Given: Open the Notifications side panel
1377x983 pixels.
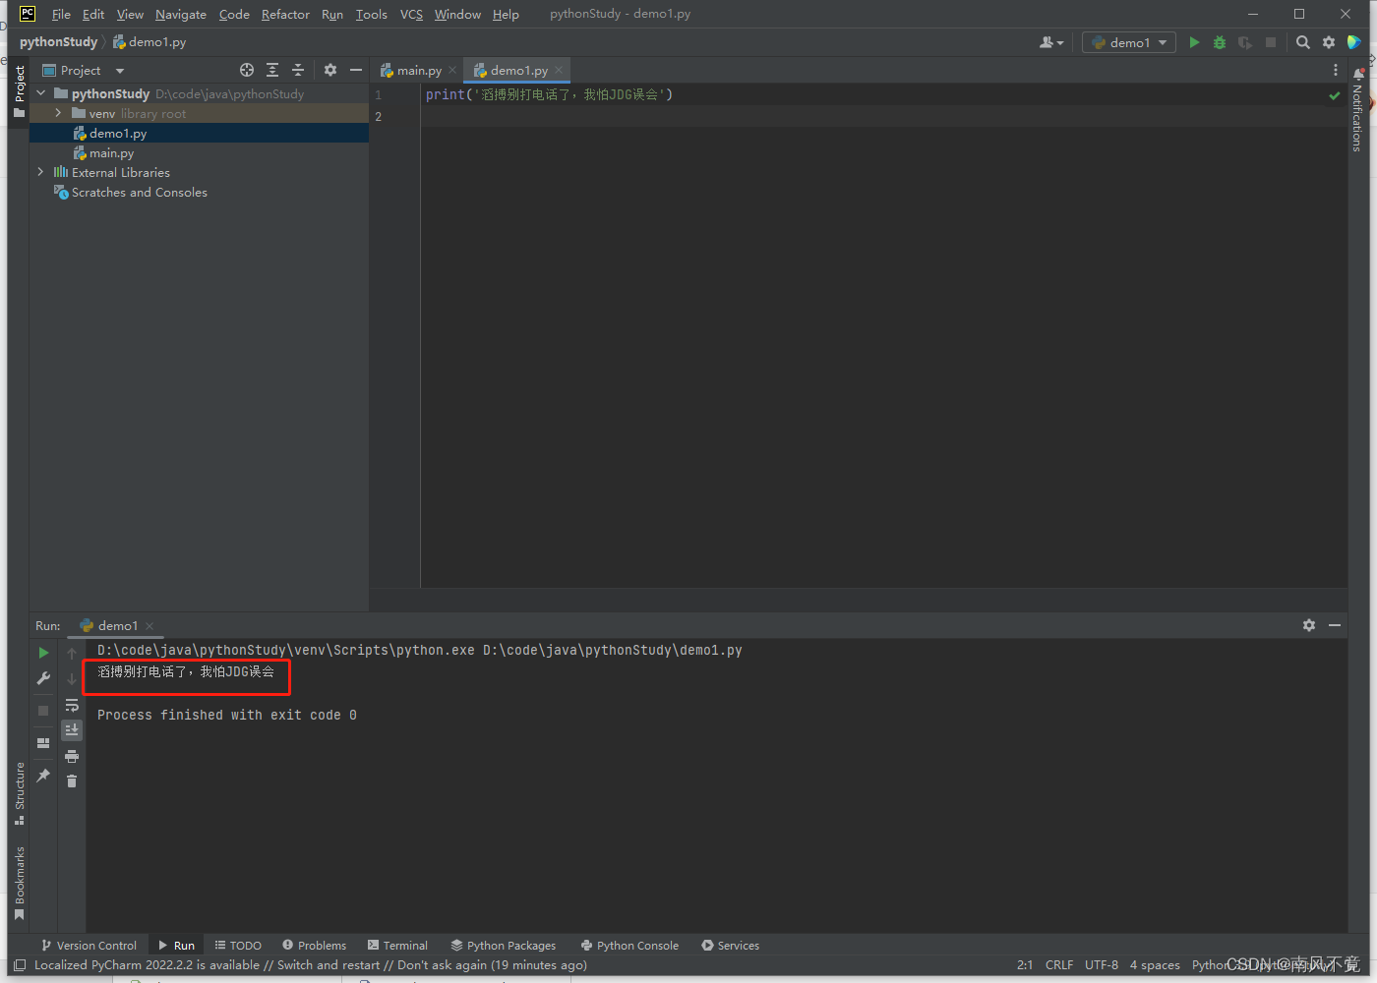Looking at the screenshot, I should (x=1357, y=110).
